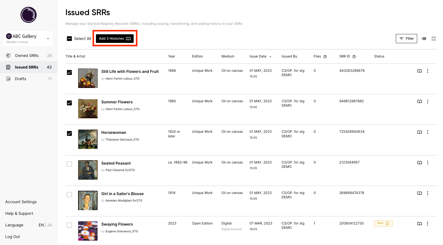443x245 pixels.
Task: Click the Horsewoman painting thumbnail
Action: tap(88, 139)
